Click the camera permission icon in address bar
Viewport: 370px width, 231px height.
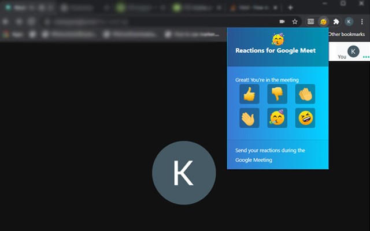[x=282, y=22]
